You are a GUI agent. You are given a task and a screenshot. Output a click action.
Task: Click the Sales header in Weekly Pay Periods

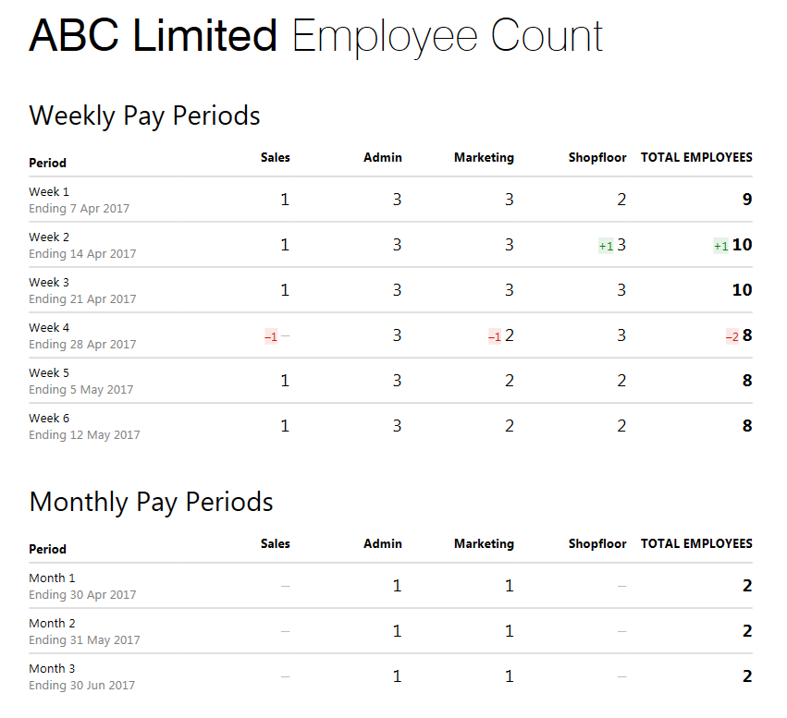tap(275, 157)
